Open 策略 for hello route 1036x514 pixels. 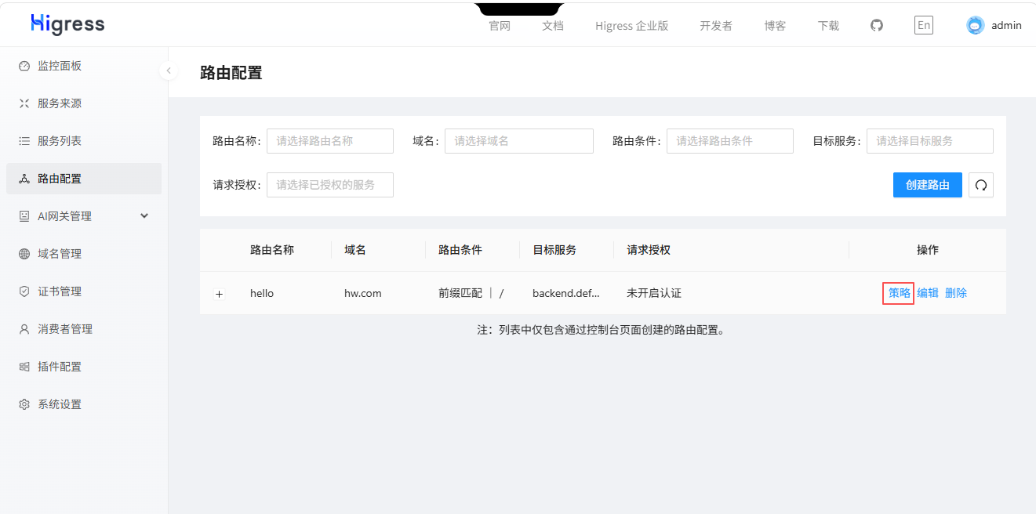click(900, 293)
